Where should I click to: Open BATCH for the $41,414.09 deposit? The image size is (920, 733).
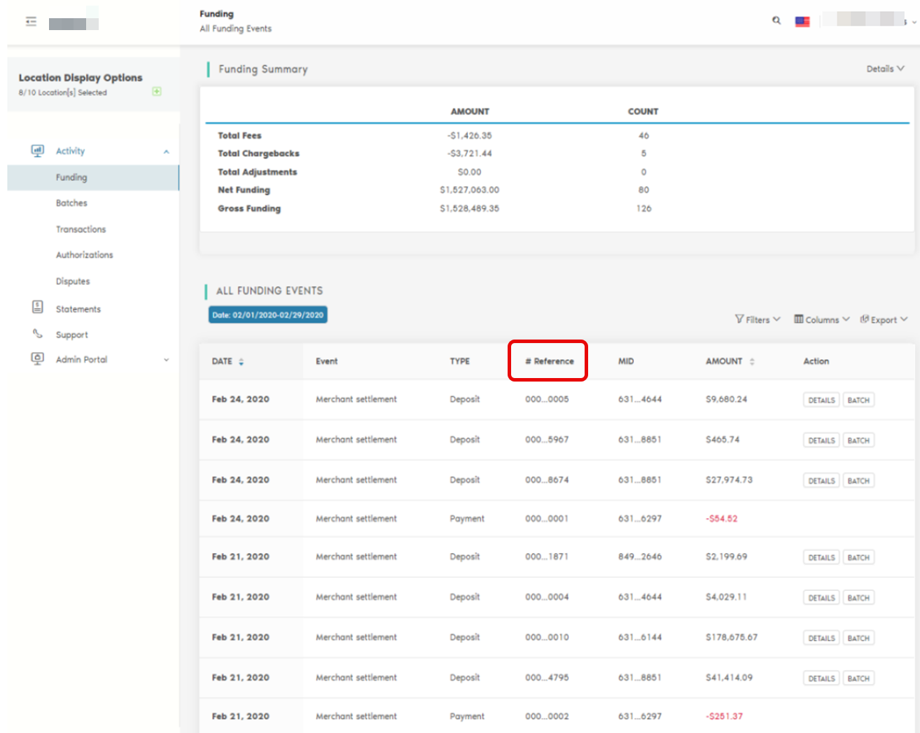click(x=858, y=678)
